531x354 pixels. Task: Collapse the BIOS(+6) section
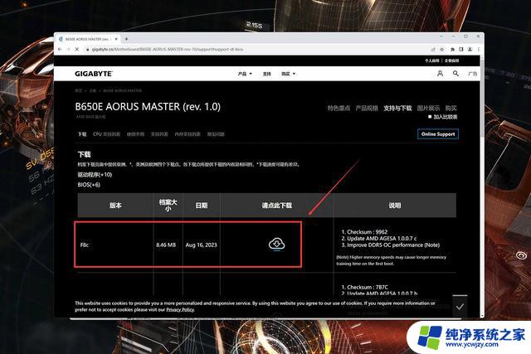(89, 185)
